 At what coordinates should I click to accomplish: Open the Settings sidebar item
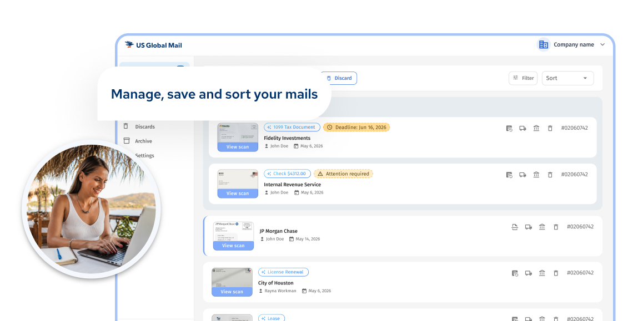[144, 156]
